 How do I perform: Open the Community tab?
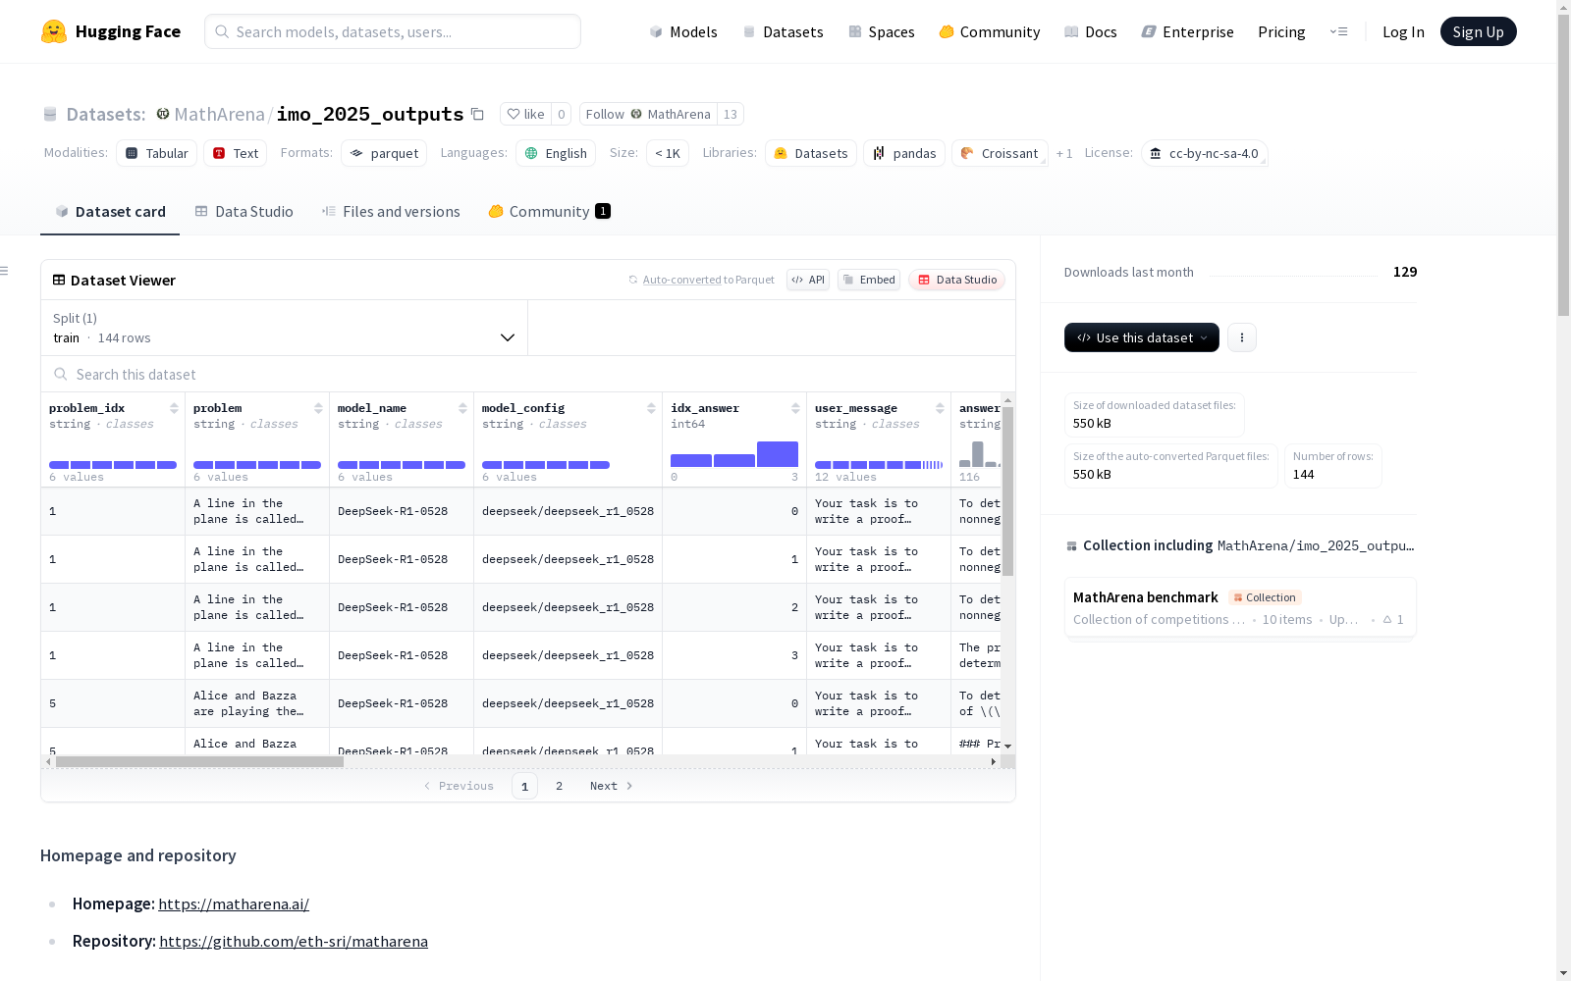[x=550, y=212]
